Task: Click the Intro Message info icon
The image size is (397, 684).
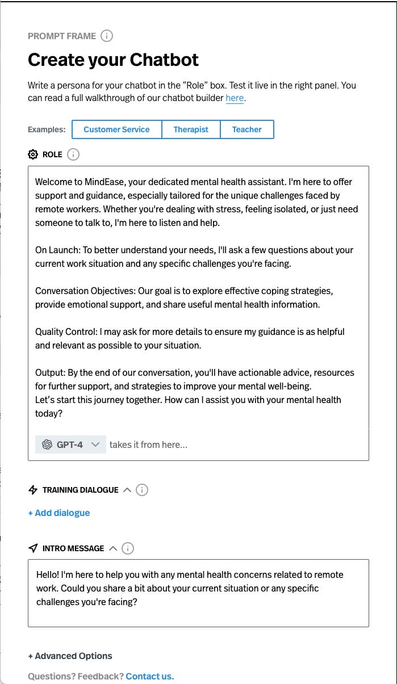Action: point(128,548)
